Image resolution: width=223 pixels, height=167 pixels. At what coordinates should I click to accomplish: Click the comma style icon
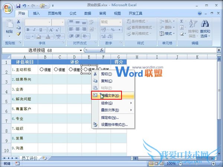pos(119,30)
